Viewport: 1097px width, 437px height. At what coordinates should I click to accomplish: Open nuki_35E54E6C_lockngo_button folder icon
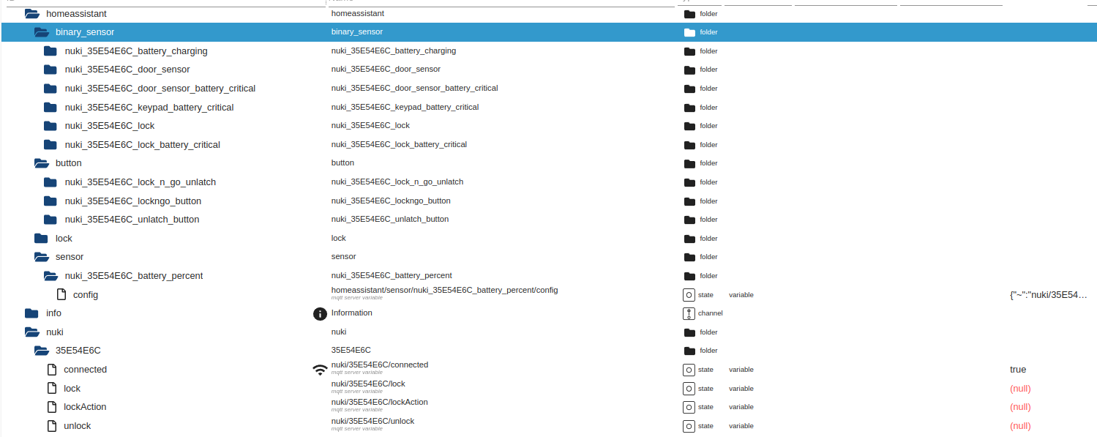tap(50, 201)
